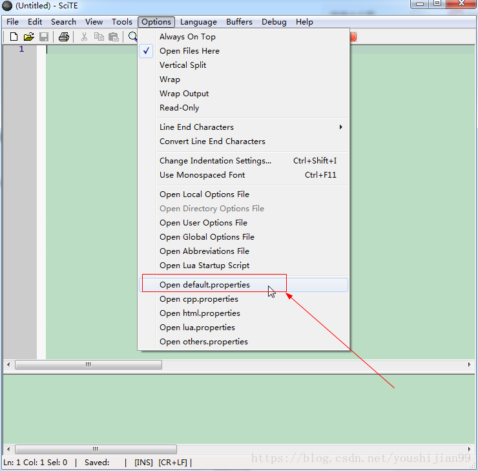
Task: Expand Line End Characters submenu
Action: (x=244, y=127)
